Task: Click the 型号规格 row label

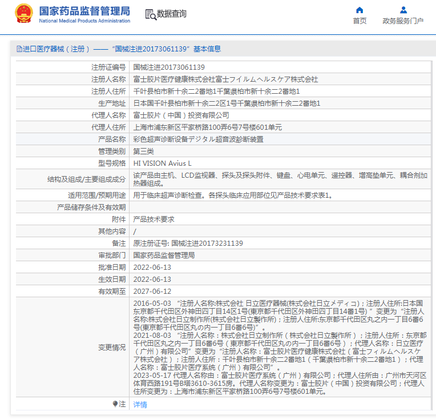Action: pos(112,163)
